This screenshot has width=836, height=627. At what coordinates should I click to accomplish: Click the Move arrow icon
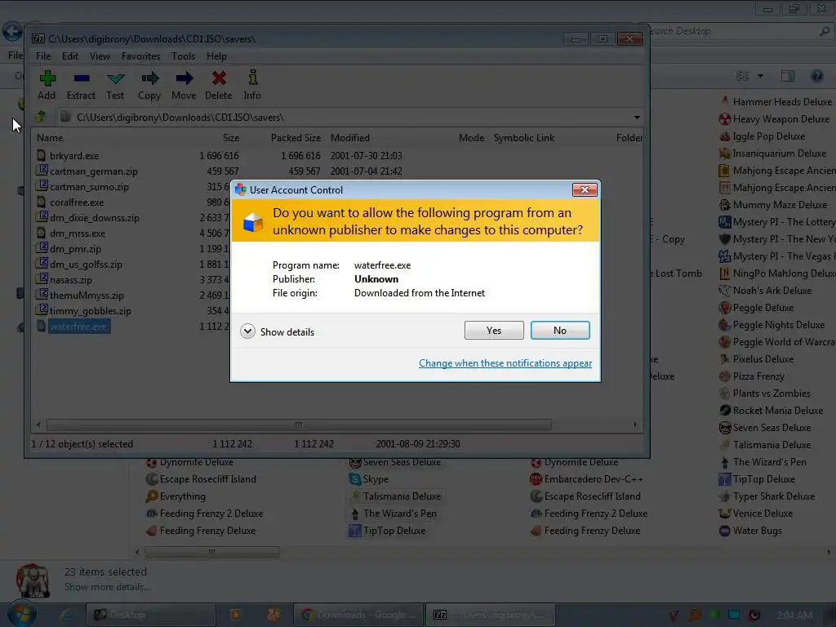(184, 78)
